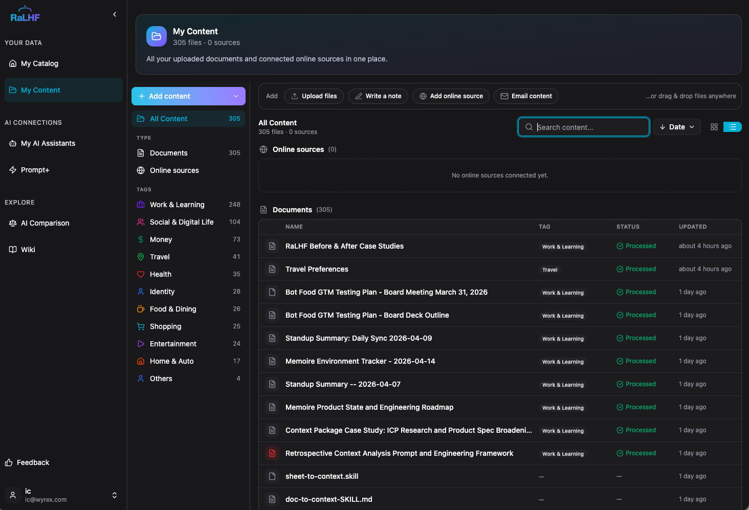Filter by Social & Digital Life tag
This screenshot has width=749, height=510.
pyautogui.click(x=188, y=222)
